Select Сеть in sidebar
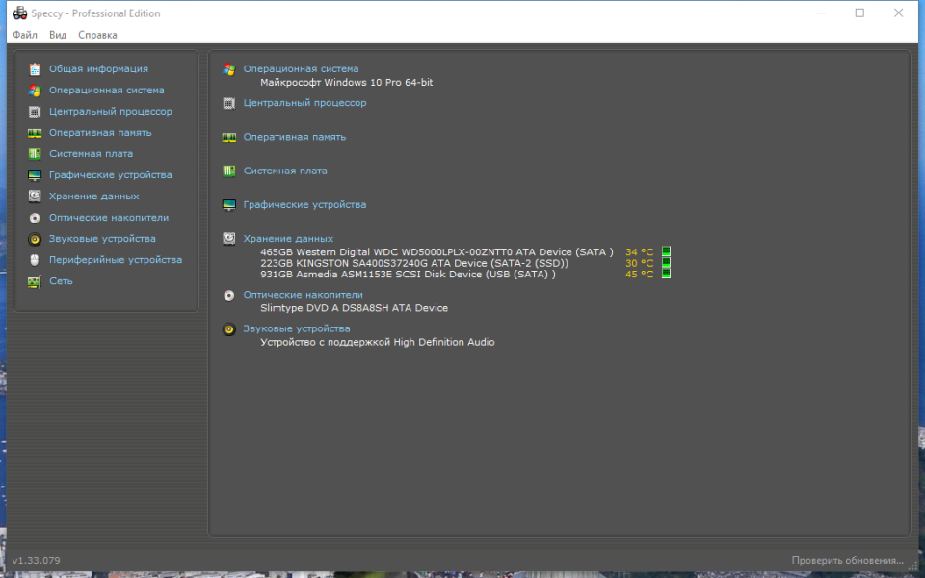The width and height of the screenshot is (925, 578). [61, 281]
